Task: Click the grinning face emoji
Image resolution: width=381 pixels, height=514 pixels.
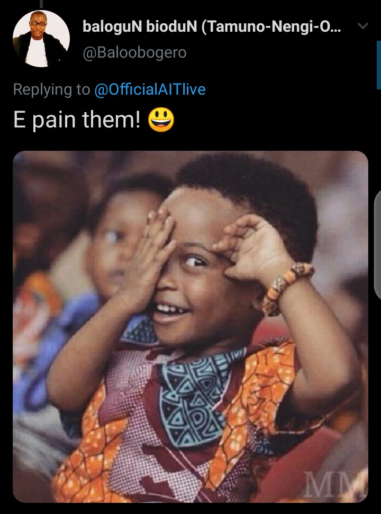Action: click(161, 120)
